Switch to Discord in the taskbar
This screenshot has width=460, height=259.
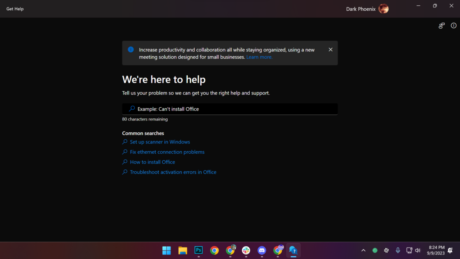262,250
